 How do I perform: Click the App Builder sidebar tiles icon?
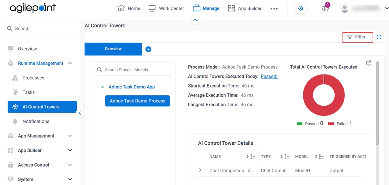pyautogui.click(x=11, y=150)
